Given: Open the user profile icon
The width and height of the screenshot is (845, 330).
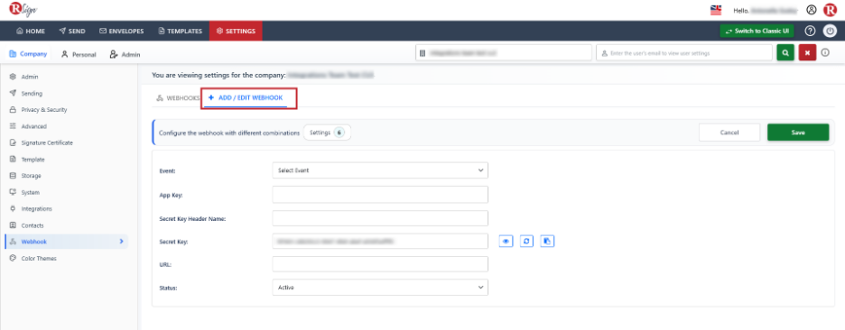Looking at the screenshot, I should [811, 10].
